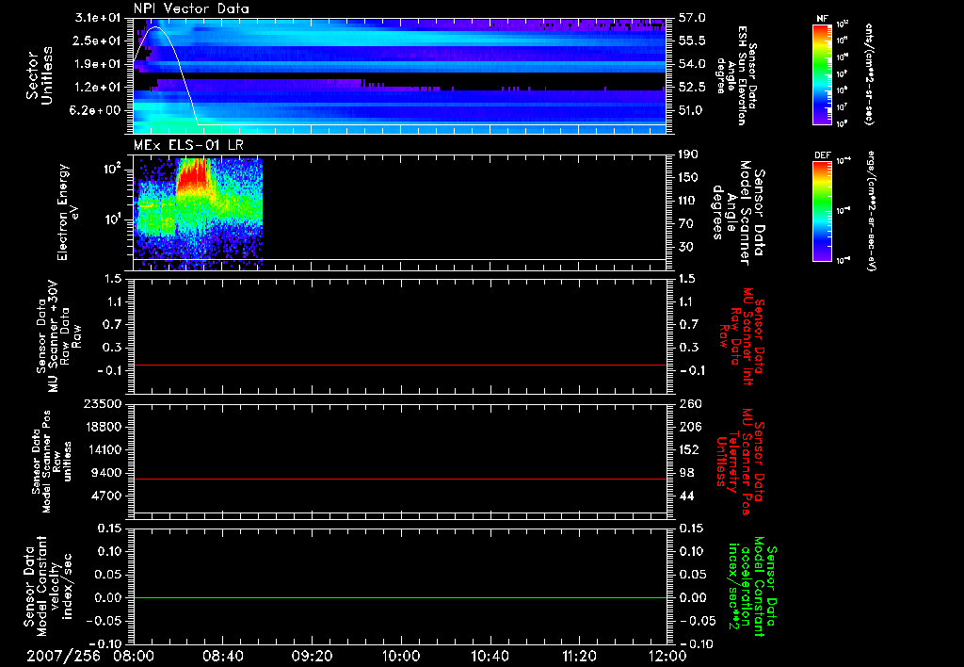Click the '206' telemetry tick value

point(688,427)
